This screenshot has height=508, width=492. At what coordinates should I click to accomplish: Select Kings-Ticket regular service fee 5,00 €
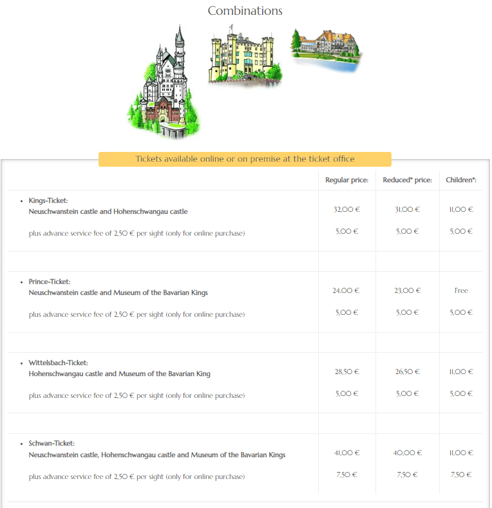pyautogui.click(x=347, y=231)
